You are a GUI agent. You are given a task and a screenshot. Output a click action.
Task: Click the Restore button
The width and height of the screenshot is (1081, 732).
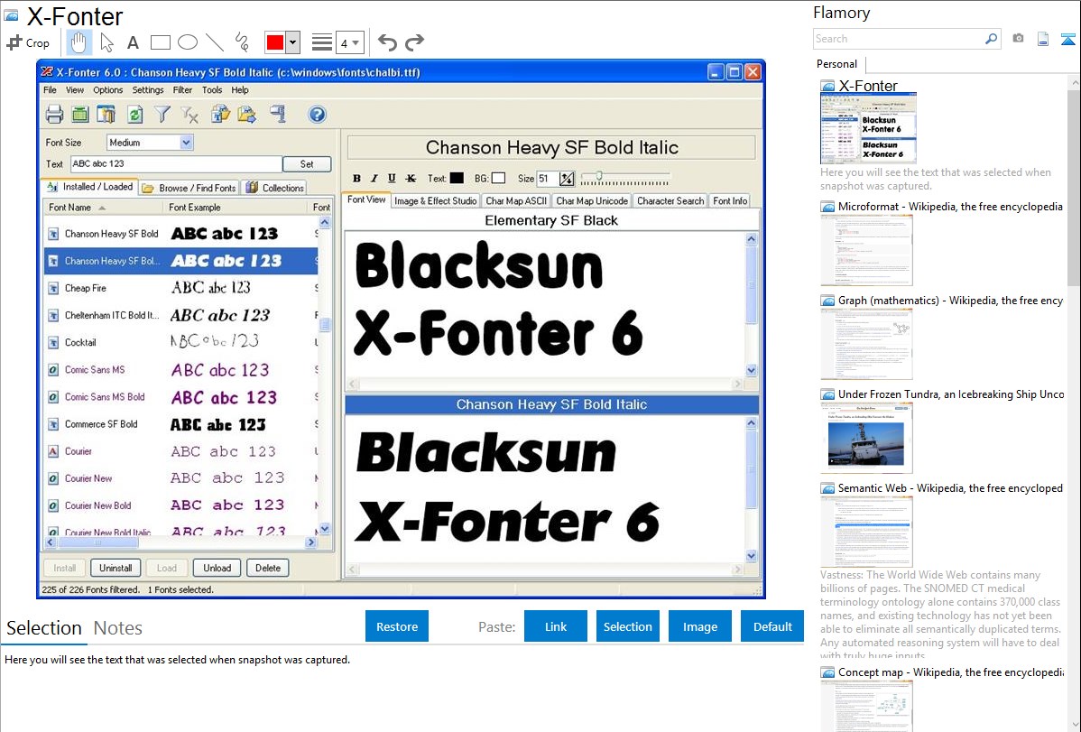(x=397, y=626)
